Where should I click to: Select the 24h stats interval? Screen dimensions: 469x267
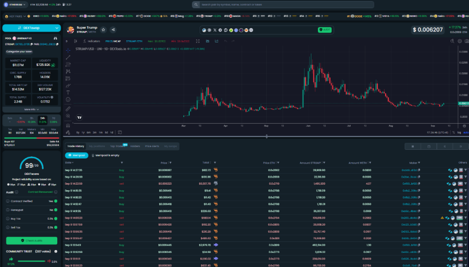click(x=43, y=120)
